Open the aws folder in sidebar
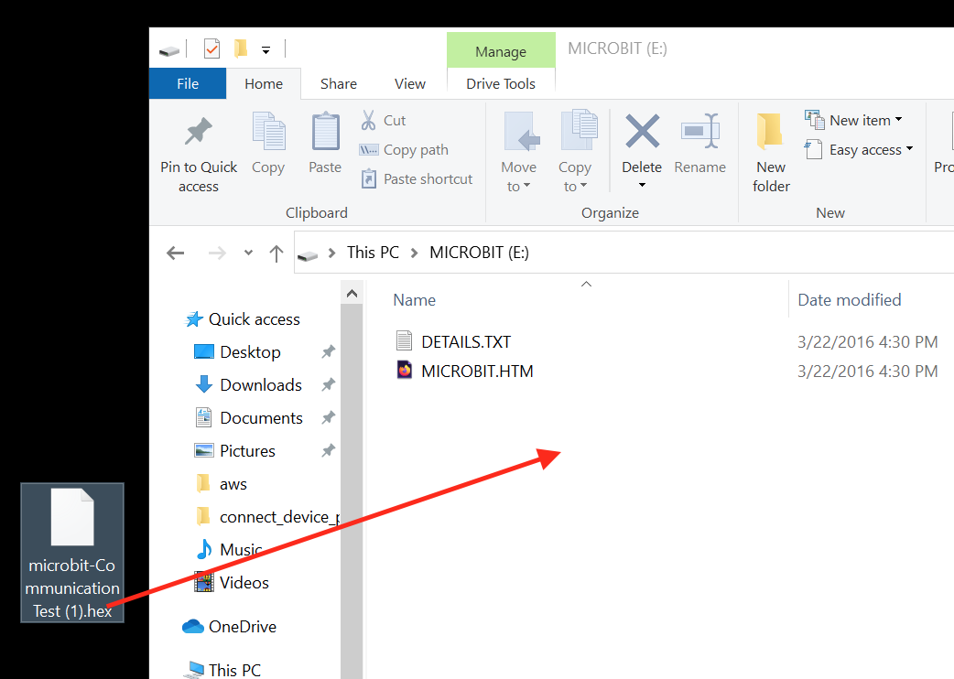This screenshot has width=954, height=679. [x=233, y=484]
